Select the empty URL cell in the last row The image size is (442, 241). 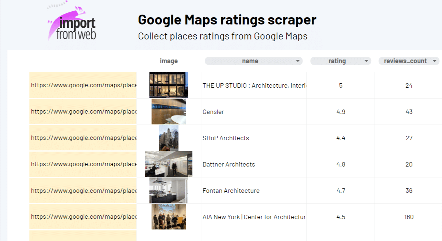point(83,236)
